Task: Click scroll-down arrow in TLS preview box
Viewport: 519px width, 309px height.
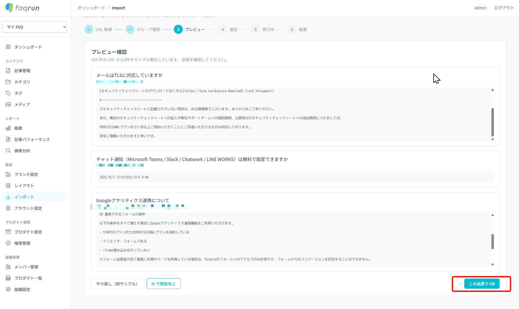Action: coord(492,139)
